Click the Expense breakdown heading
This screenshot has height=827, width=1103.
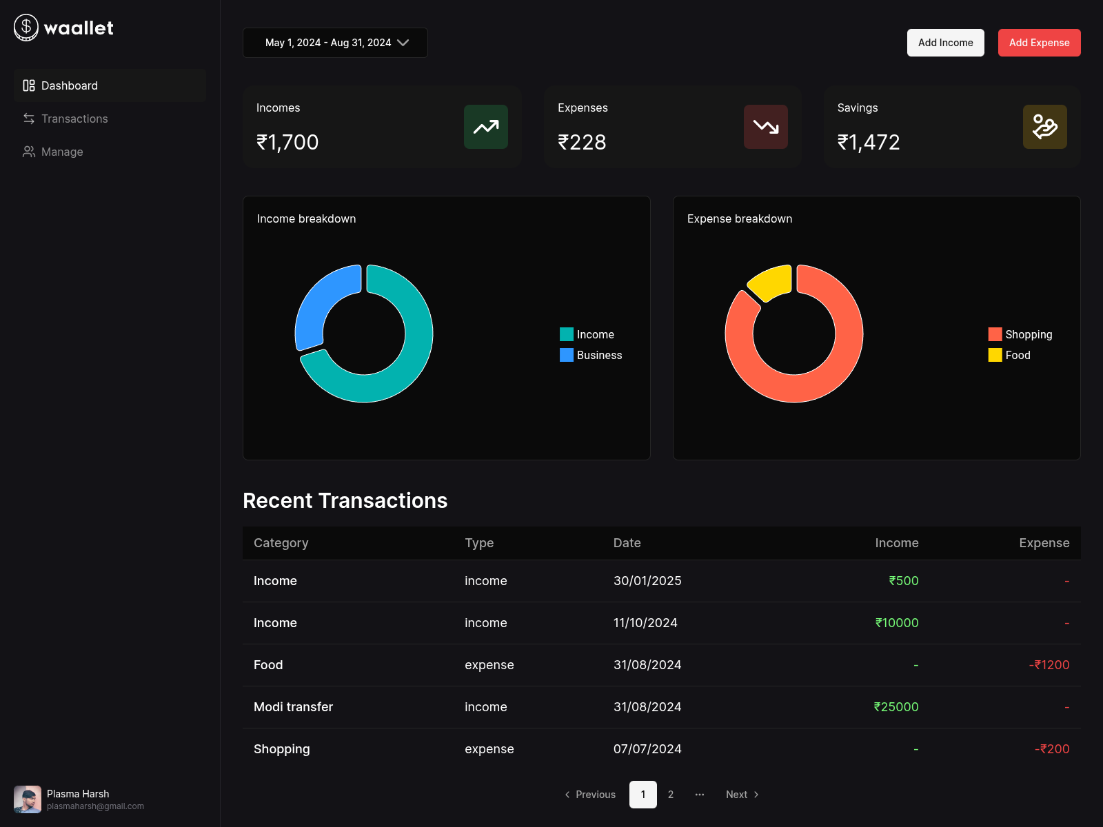coord(740,218)
